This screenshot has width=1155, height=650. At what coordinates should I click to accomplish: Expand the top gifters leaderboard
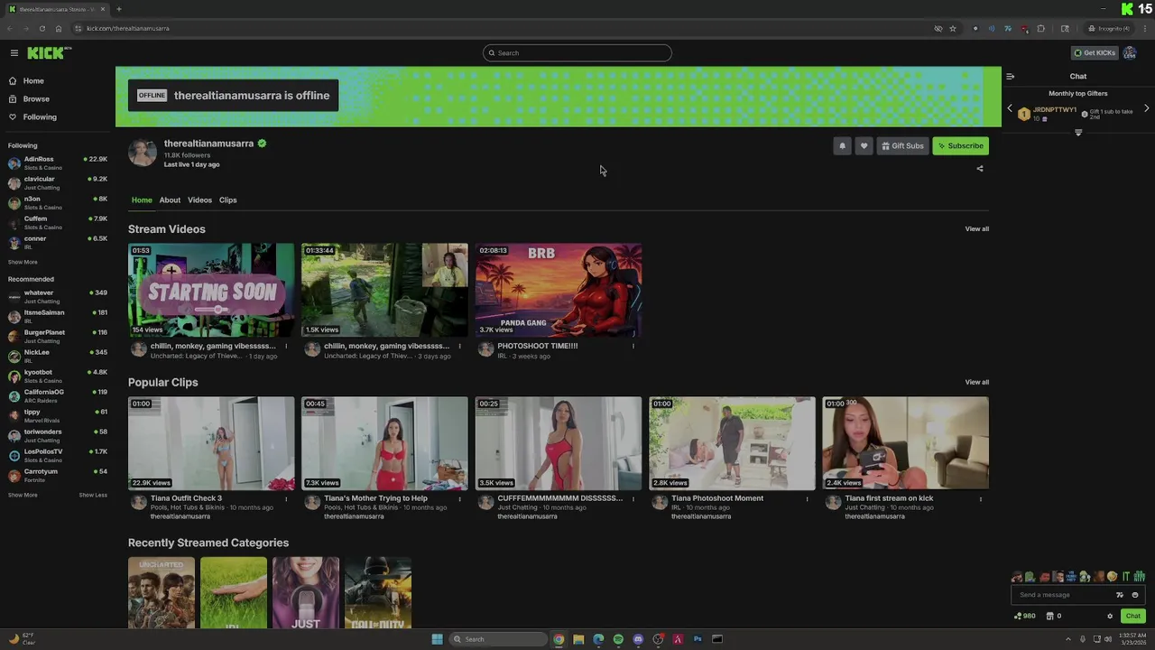tap(1078, 133)
